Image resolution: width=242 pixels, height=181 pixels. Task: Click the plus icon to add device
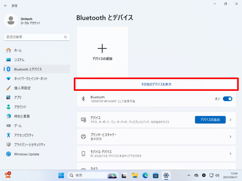coord(102,48)
